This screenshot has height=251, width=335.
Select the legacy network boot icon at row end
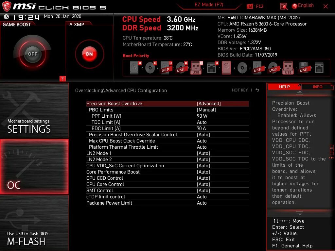[x=319, y=68]
